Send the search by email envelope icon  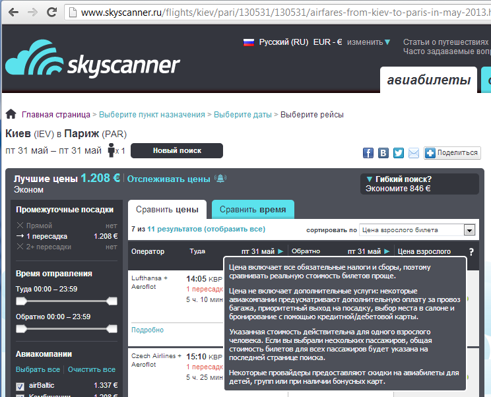tap(414, 153)
